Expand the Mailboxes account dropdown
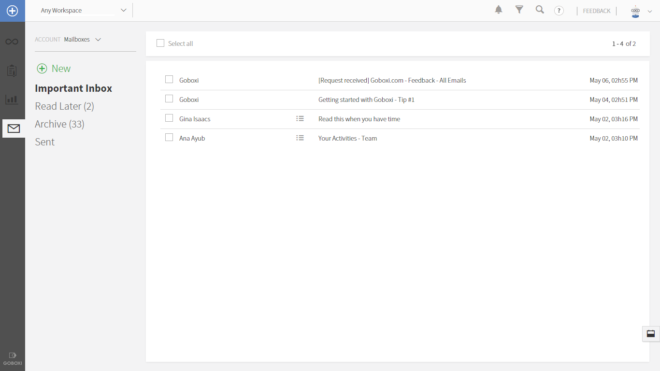The image size is (660, 371). tap(98, 40)
